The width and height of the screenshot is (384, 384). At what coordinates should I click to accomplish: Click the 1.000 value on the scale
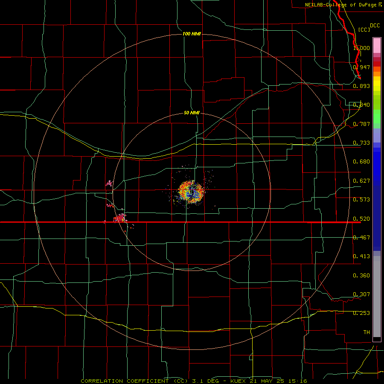[x=361, y=48]
